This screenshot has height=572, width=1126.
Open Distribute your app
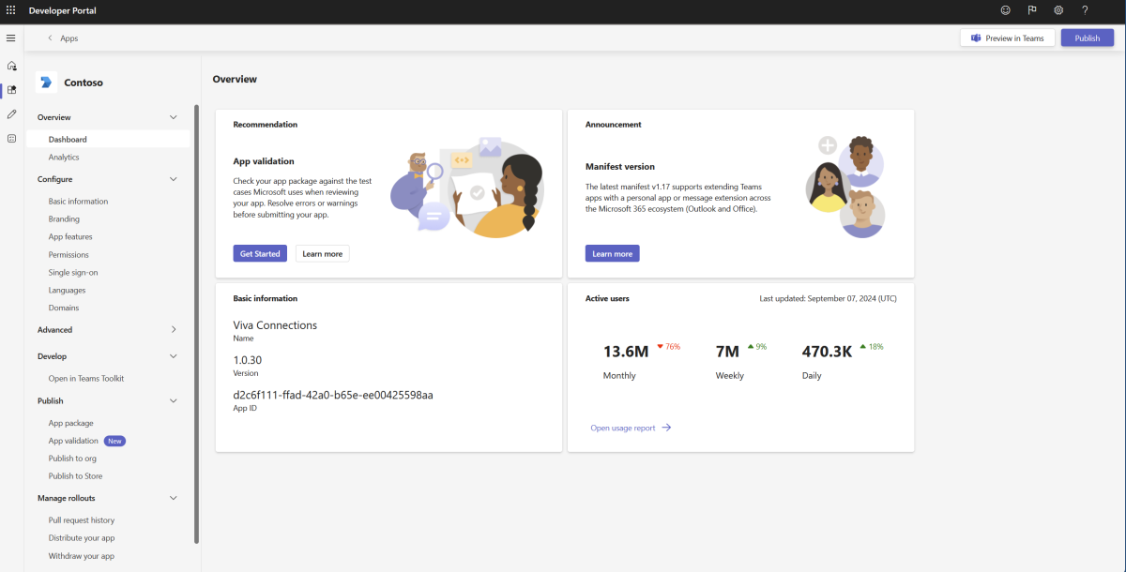click(x=82, y=538)
